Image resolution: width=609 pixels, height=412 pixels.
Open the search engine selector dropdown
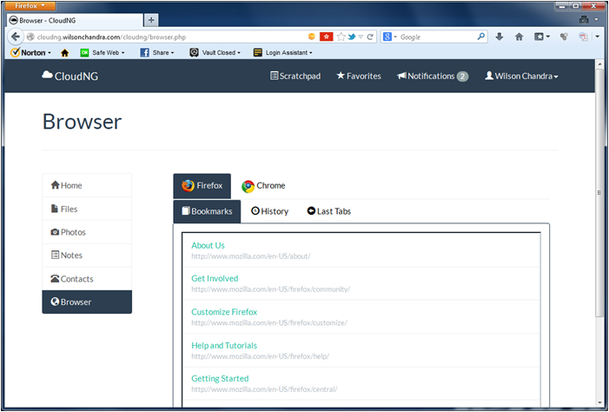[x=390, y=37]
